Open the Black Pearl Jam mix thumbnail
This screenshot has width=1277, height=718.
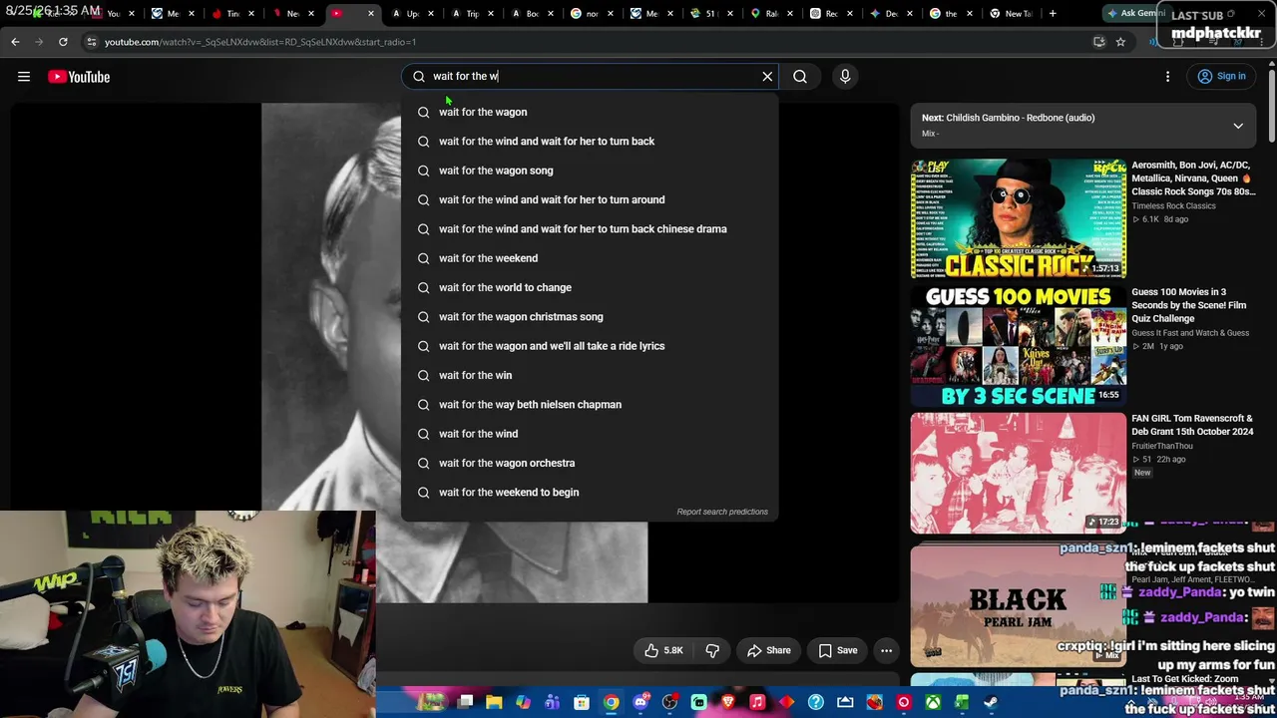(x=1018, y=605)
